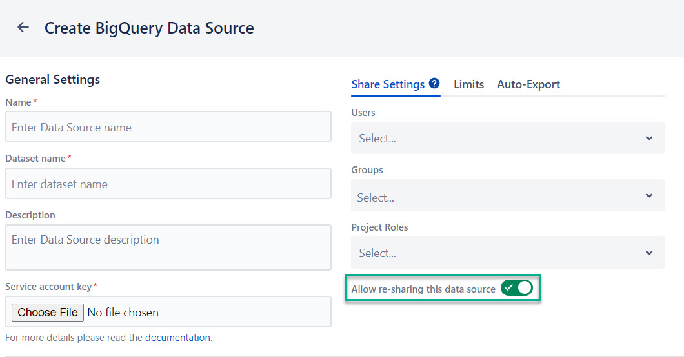The width and height of the screenshot is (684, 357).
Task: Click the 'No file chosen' text
Action: pos(123,313)
